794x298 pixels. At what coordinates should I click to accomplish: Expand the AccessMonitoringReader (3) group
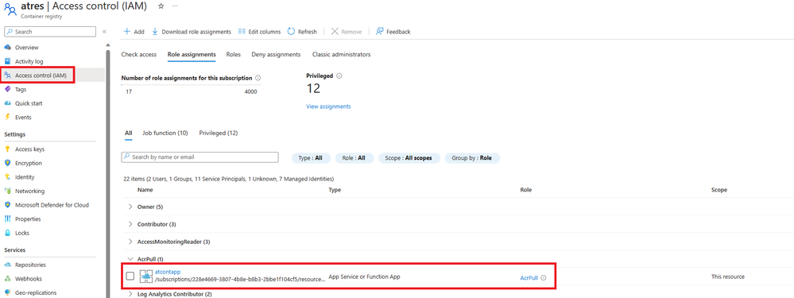tap(130, 242)
